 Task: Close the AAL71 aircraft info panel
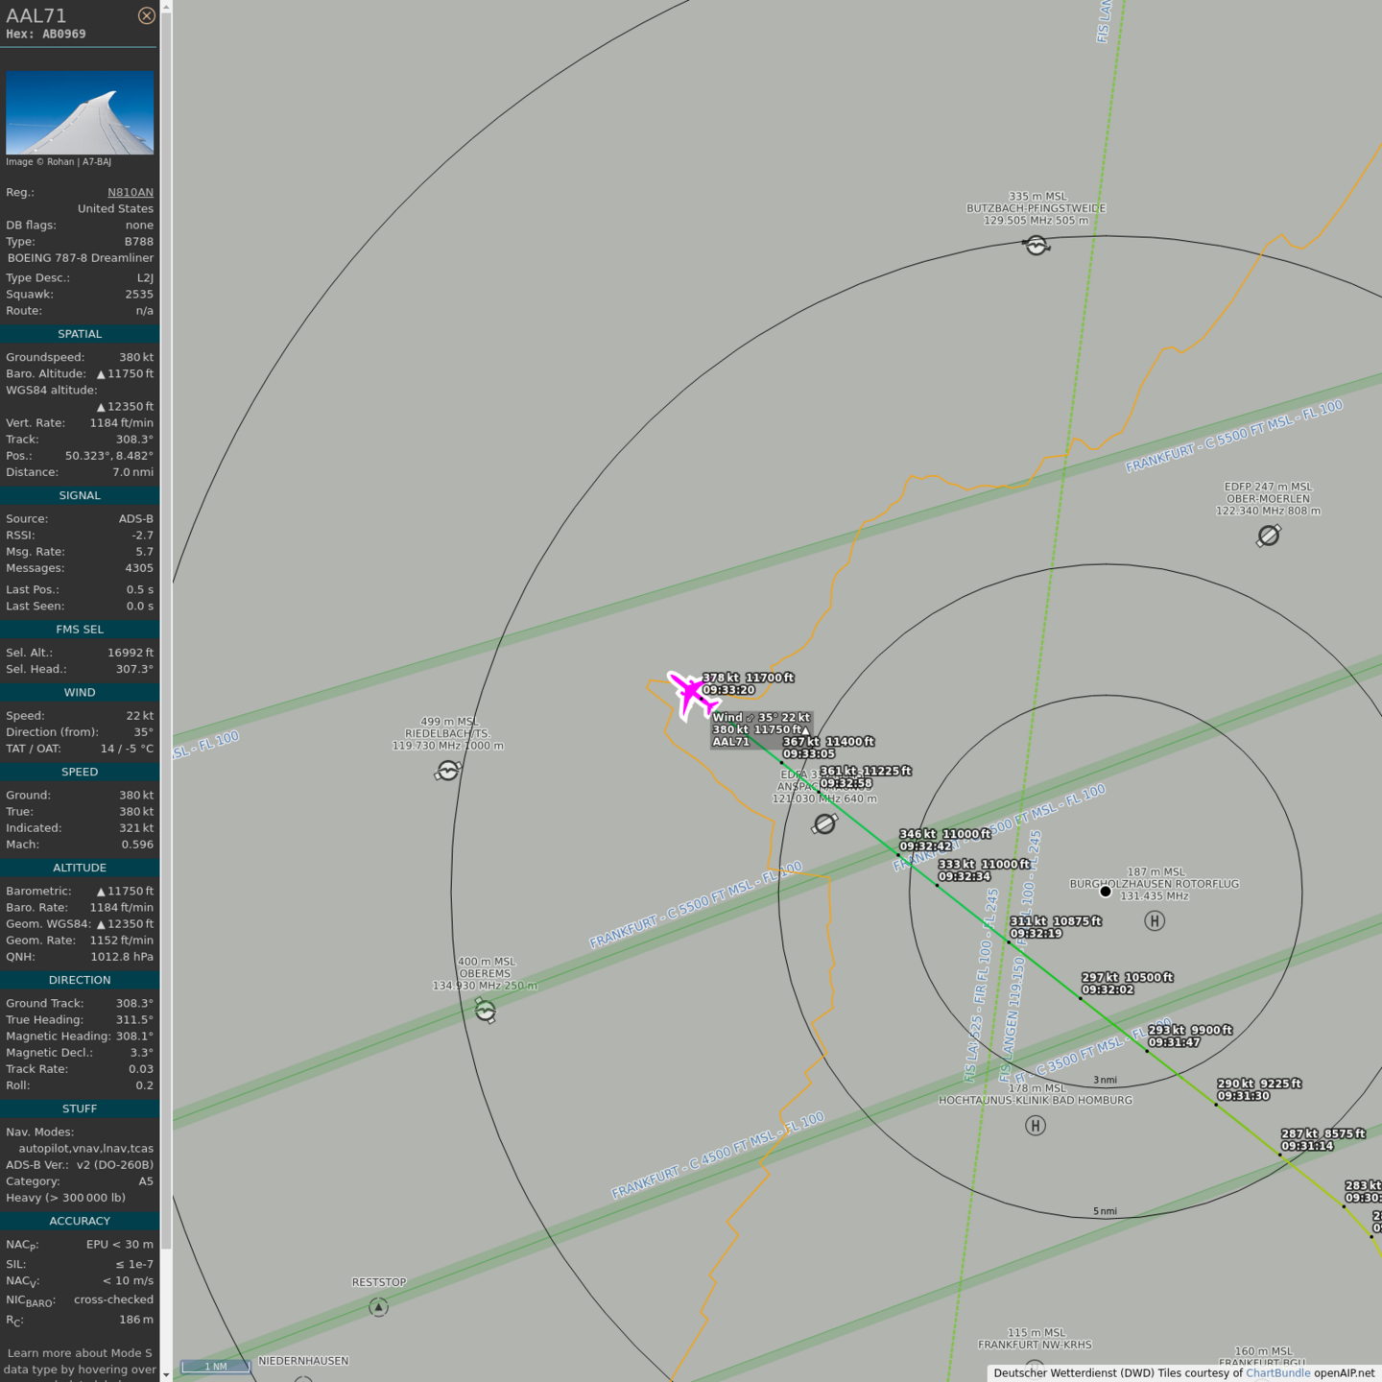click(x=146, y=15)
